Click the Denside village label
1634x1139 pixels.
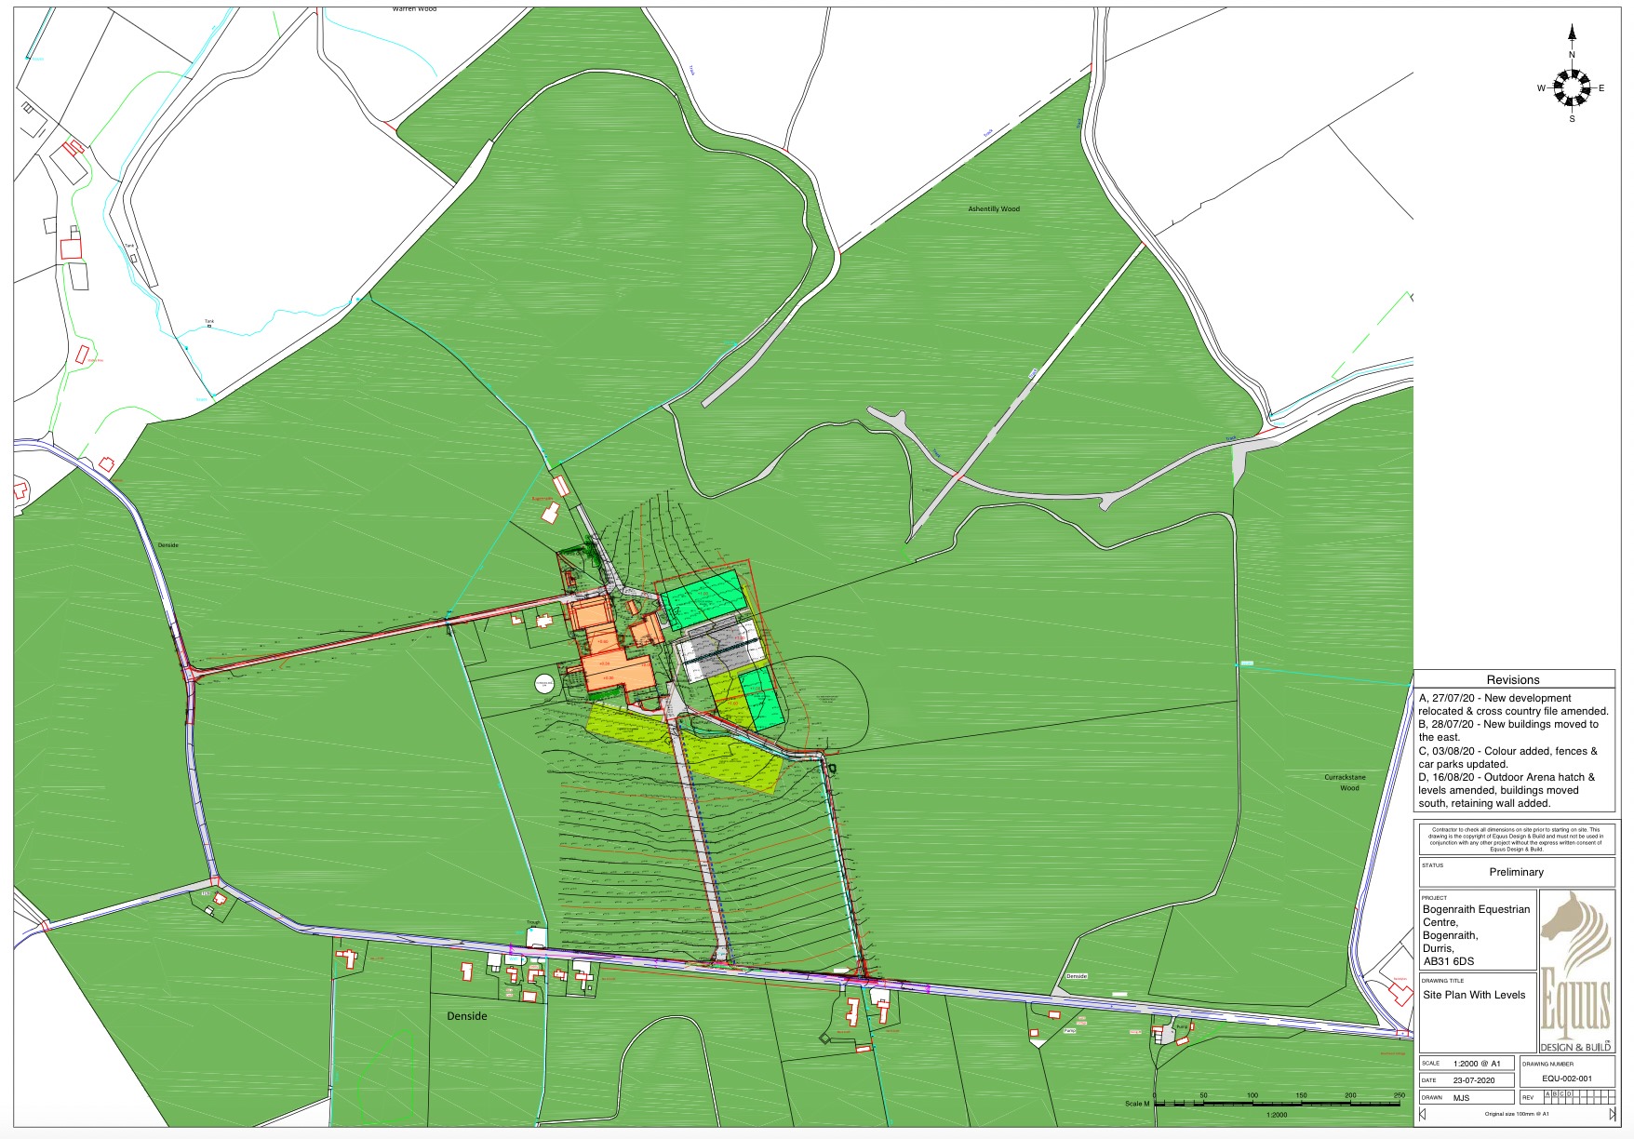467,1015
